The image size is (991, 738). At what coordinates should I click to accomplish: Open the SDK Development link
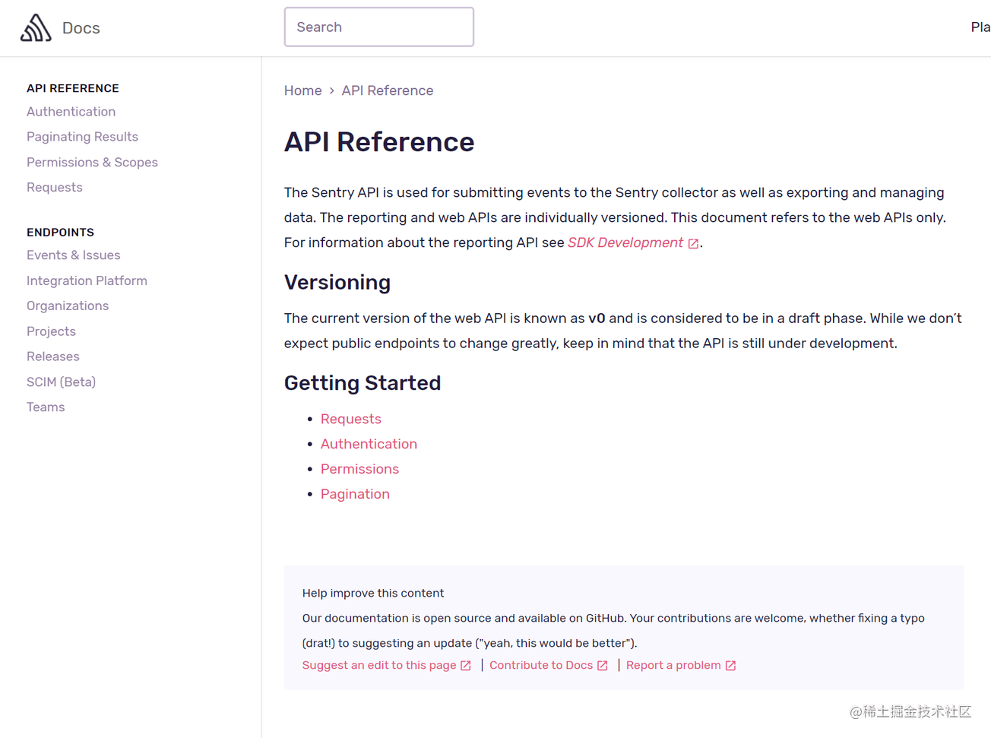point(625,242)
